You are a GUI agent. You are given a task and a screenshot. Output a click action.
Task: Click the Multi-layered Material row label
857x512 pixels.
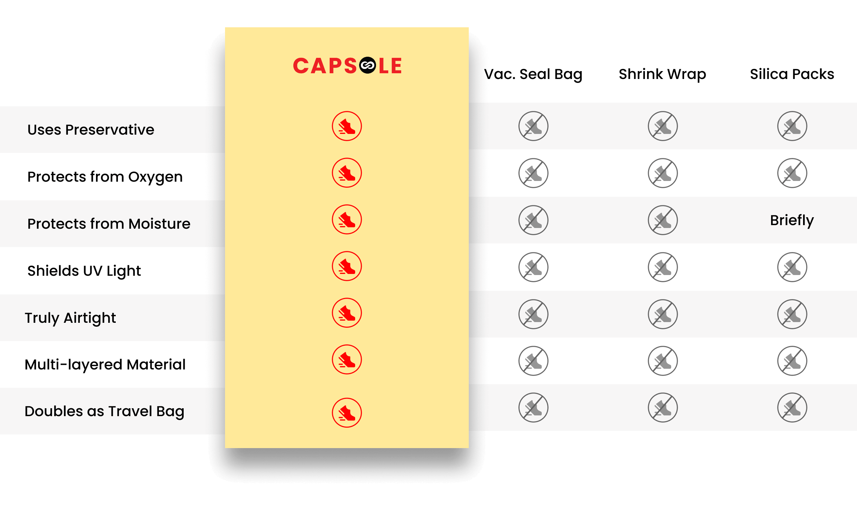105,365
